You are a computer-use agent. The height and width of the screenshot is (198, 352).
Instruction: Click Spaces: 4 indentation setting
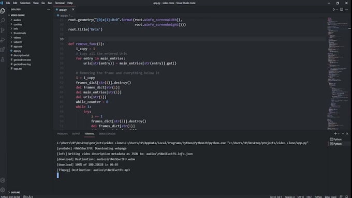[289, 196]
